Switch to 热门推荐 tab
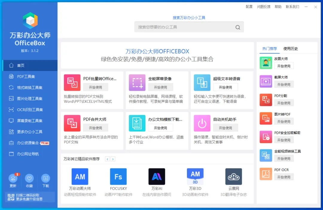Viewport: 323px width, 210px height. [269, 49]
